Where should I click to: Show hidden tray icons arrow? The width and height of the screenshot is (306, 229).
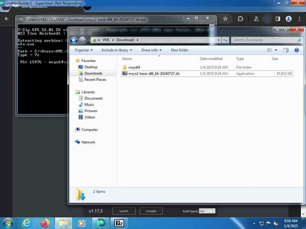[x=254, y=223]
